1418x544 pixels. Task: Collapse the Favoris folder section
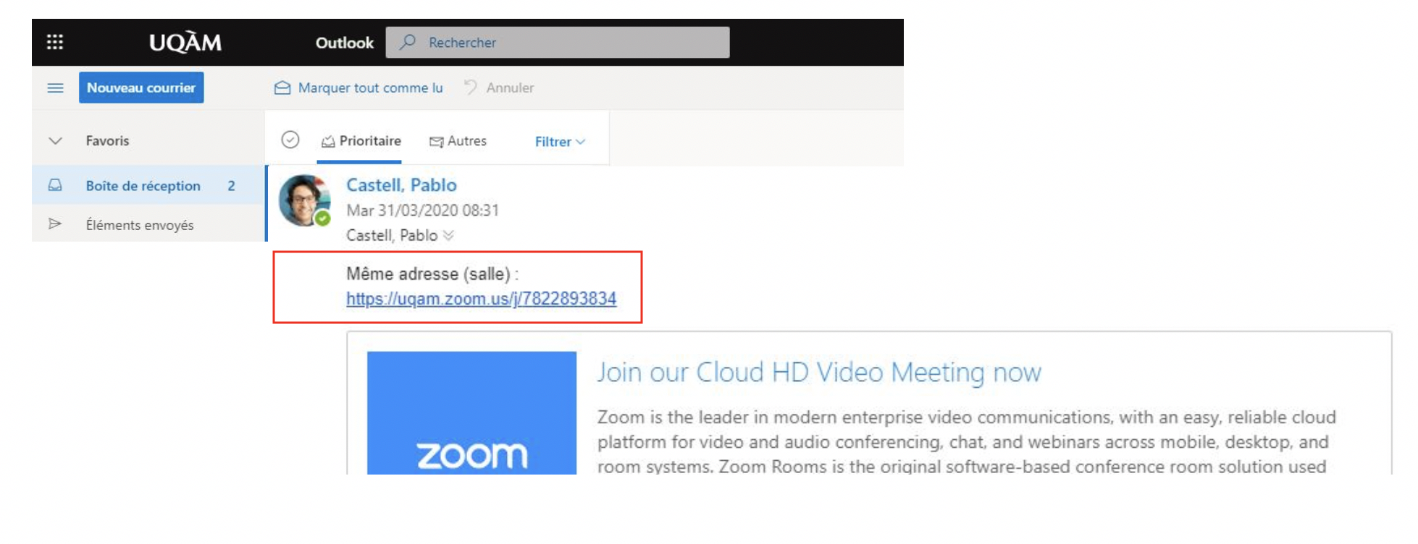55,140
